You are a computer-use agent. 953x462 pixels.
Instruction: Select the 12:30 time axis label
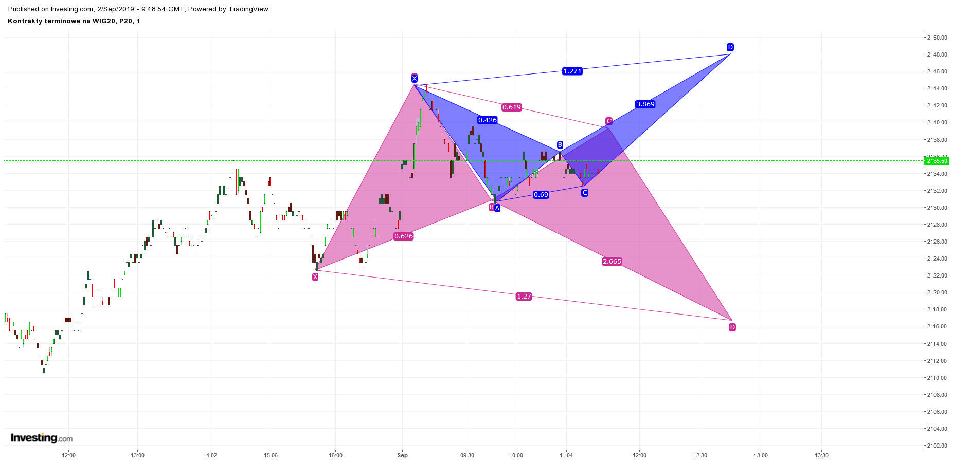coord(700,455)
